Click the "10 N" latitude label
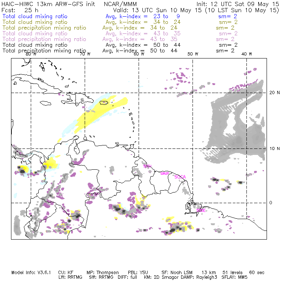281x281 pixels. [275, 148]
